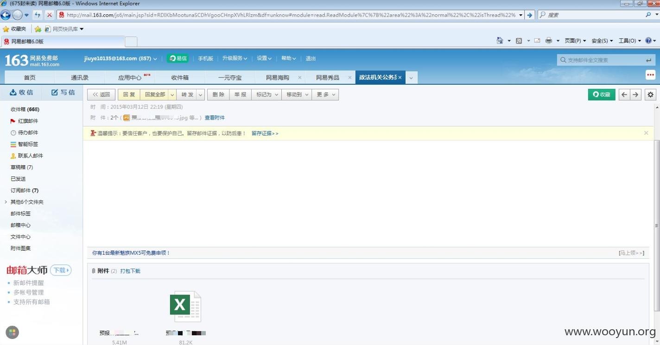Click the red three-dots more tabs icon

(x=651, y=75)
